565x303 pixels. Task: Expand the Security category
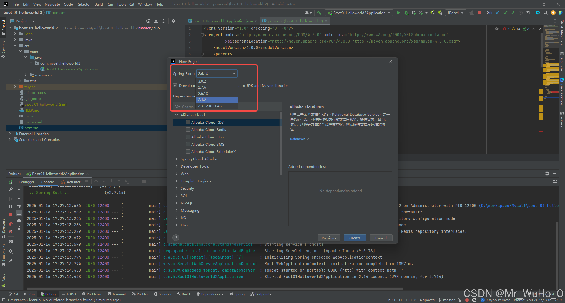pyautogui.click(x=177, y=188)
